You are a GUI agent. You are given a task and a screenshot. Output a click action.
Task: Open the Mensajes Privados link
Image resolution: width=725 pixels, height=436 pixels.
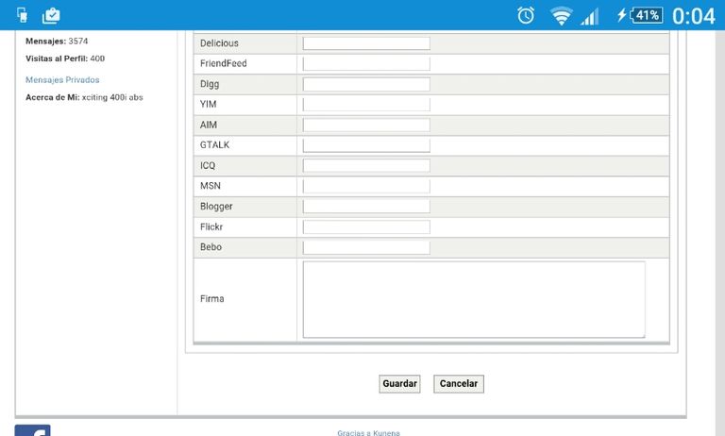[x=62, y=80]
